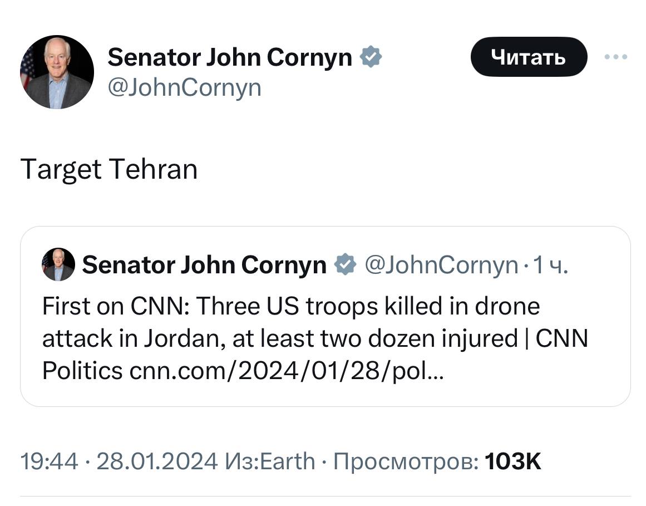Click the main tweet's blue verified badge
This screenshot has width=646, height=506.
(371, 57)
